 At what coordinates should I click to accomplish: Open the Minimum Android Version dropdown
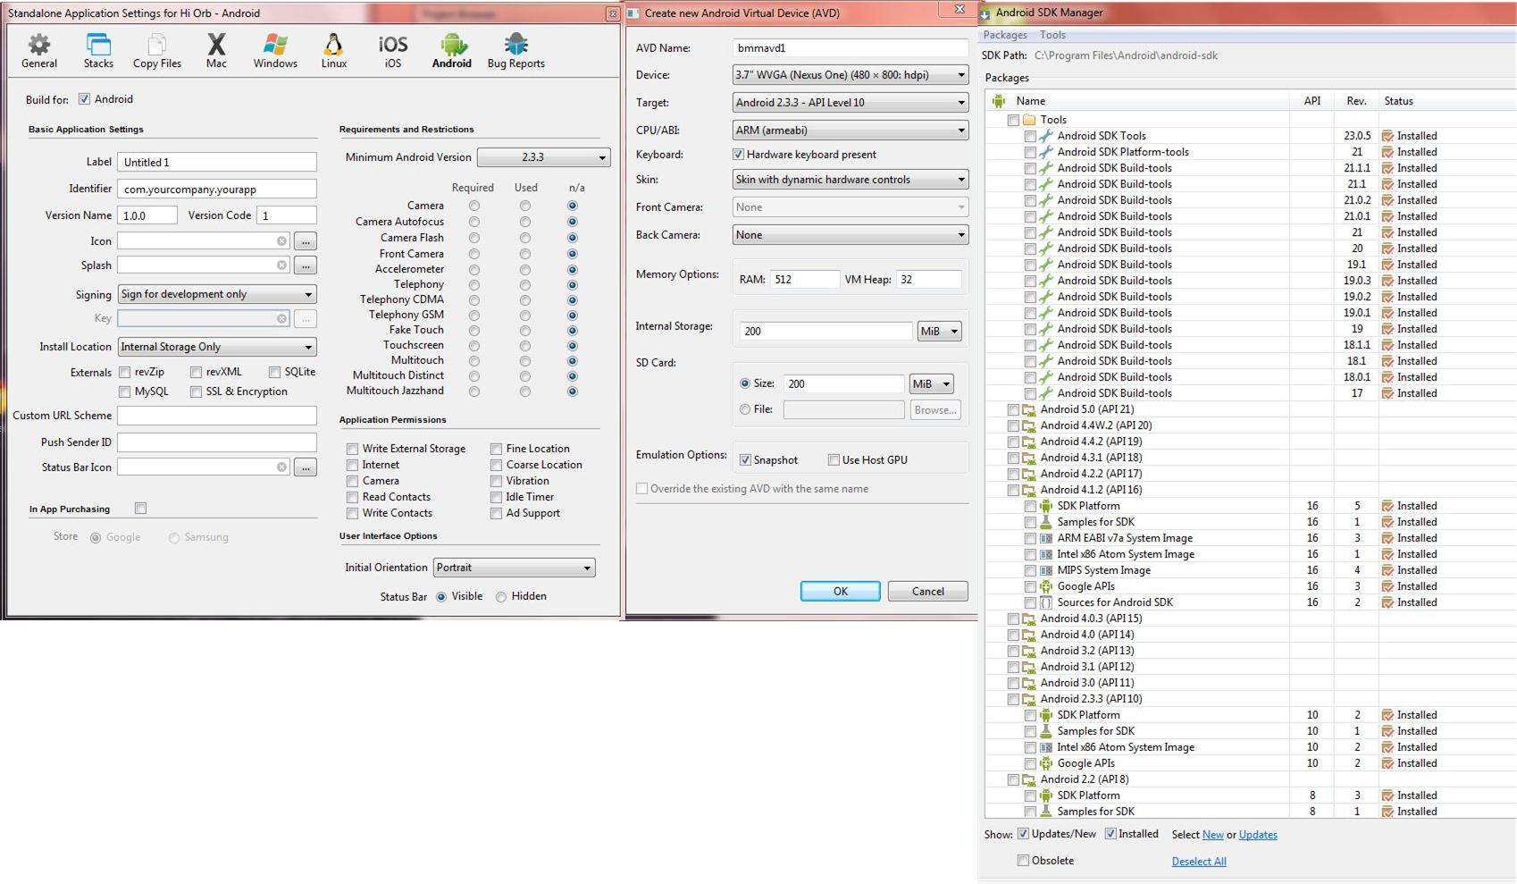543,157
